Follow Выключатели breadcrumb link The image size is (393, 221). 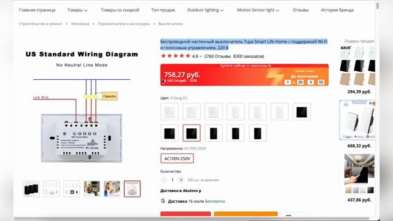coord(171,24)
